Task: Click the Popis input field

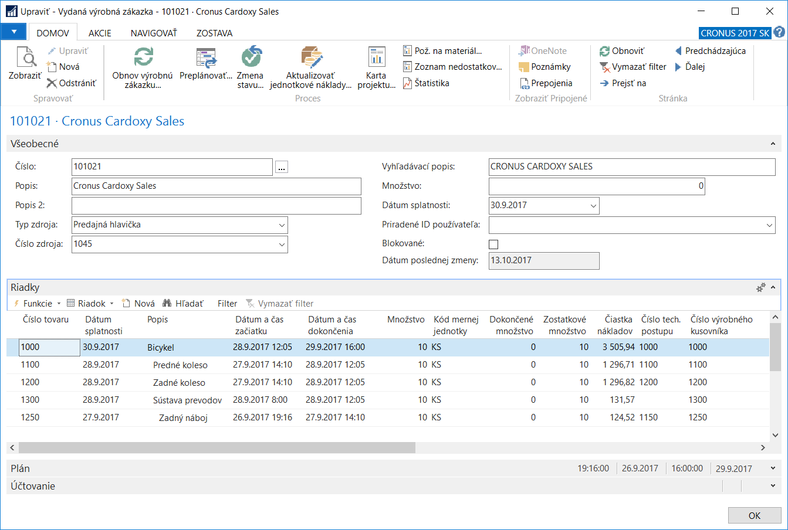Action: 217,186
